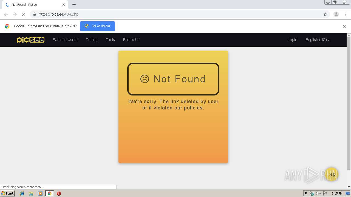Open the Tools menu
The height and width of the screenshot is (197, 351).
[x=110, y=40]
